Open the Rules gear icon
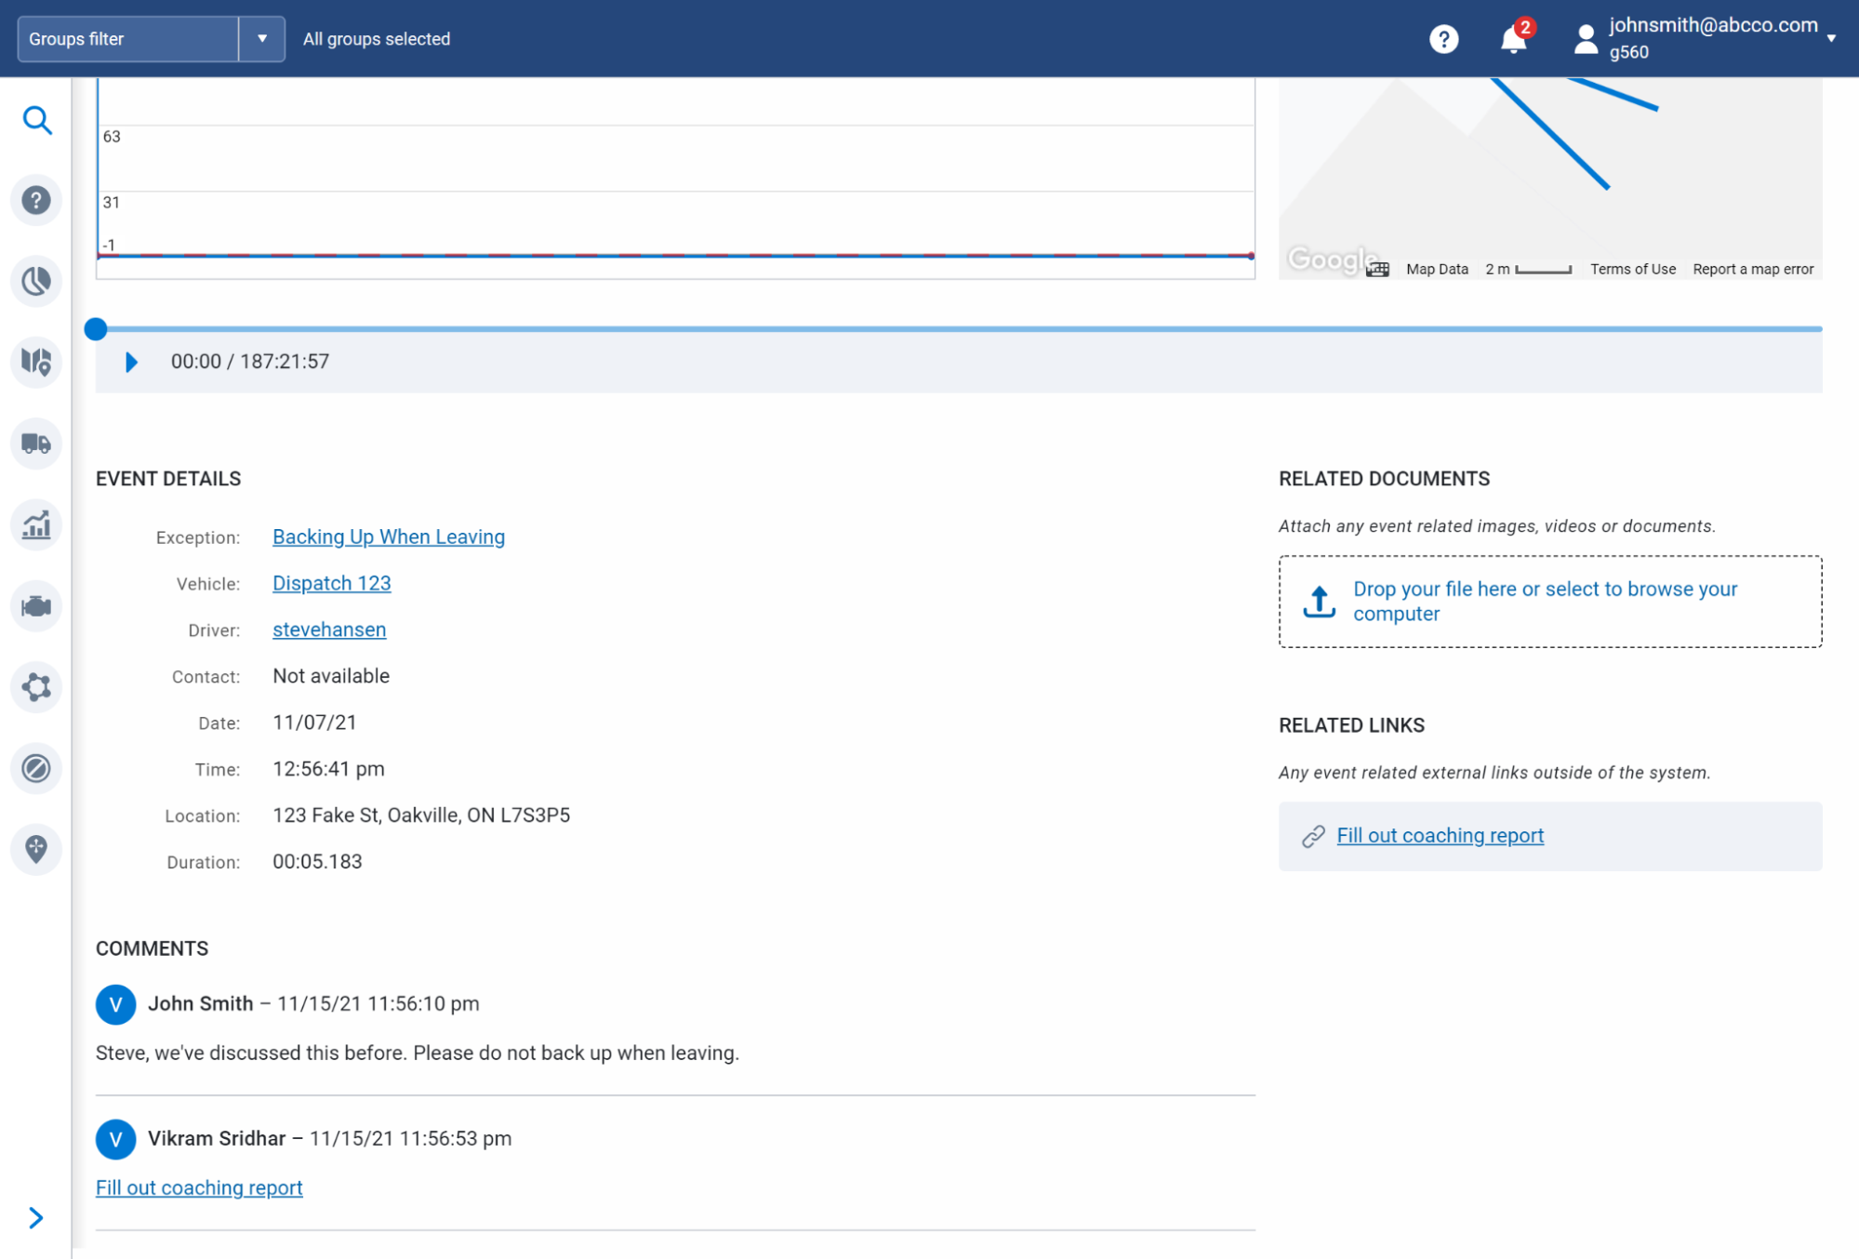Viewport: 1859px width, 1259px height. coord(37,688)
